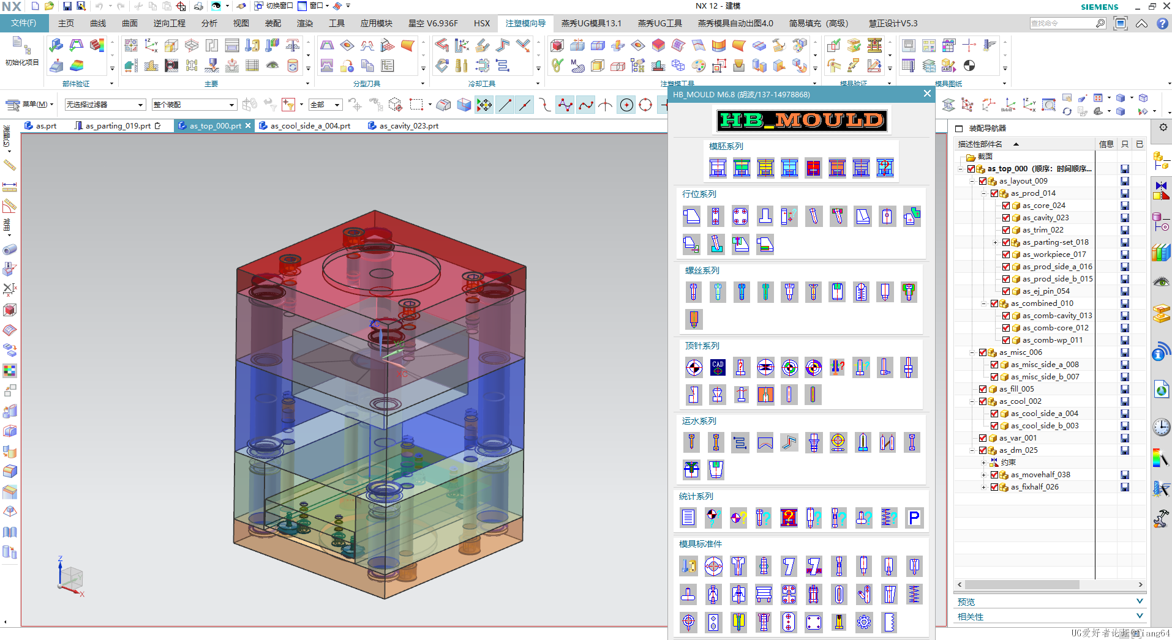This screenshot has width=1172, height=640.
Task: Open the 菜单(M) menu button
Action: pyautogui.click(x=30, y=105)
